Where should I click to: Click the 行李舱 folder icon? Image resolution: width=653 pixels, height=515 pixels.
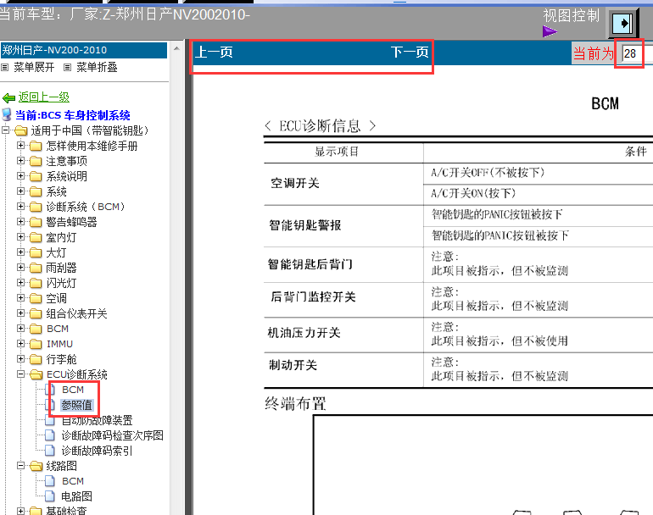pyautogui.click(x=36, y=359)
